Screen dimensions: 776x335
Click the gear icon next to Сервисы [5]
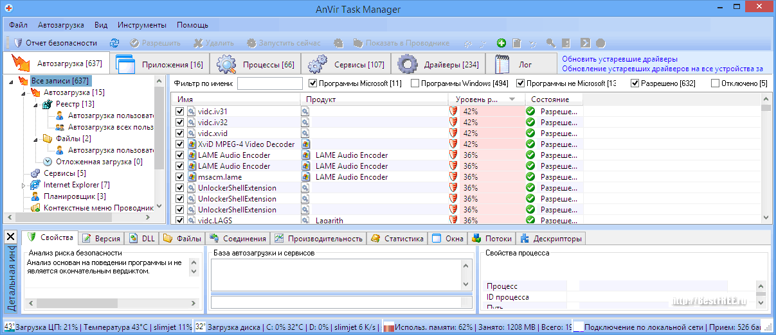(x=35, y=173)
